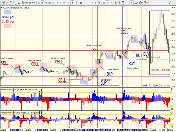Toggle the Terminal window icon
Image resolution: width=176 pixels, height=132 pixels.
(11, 3)
